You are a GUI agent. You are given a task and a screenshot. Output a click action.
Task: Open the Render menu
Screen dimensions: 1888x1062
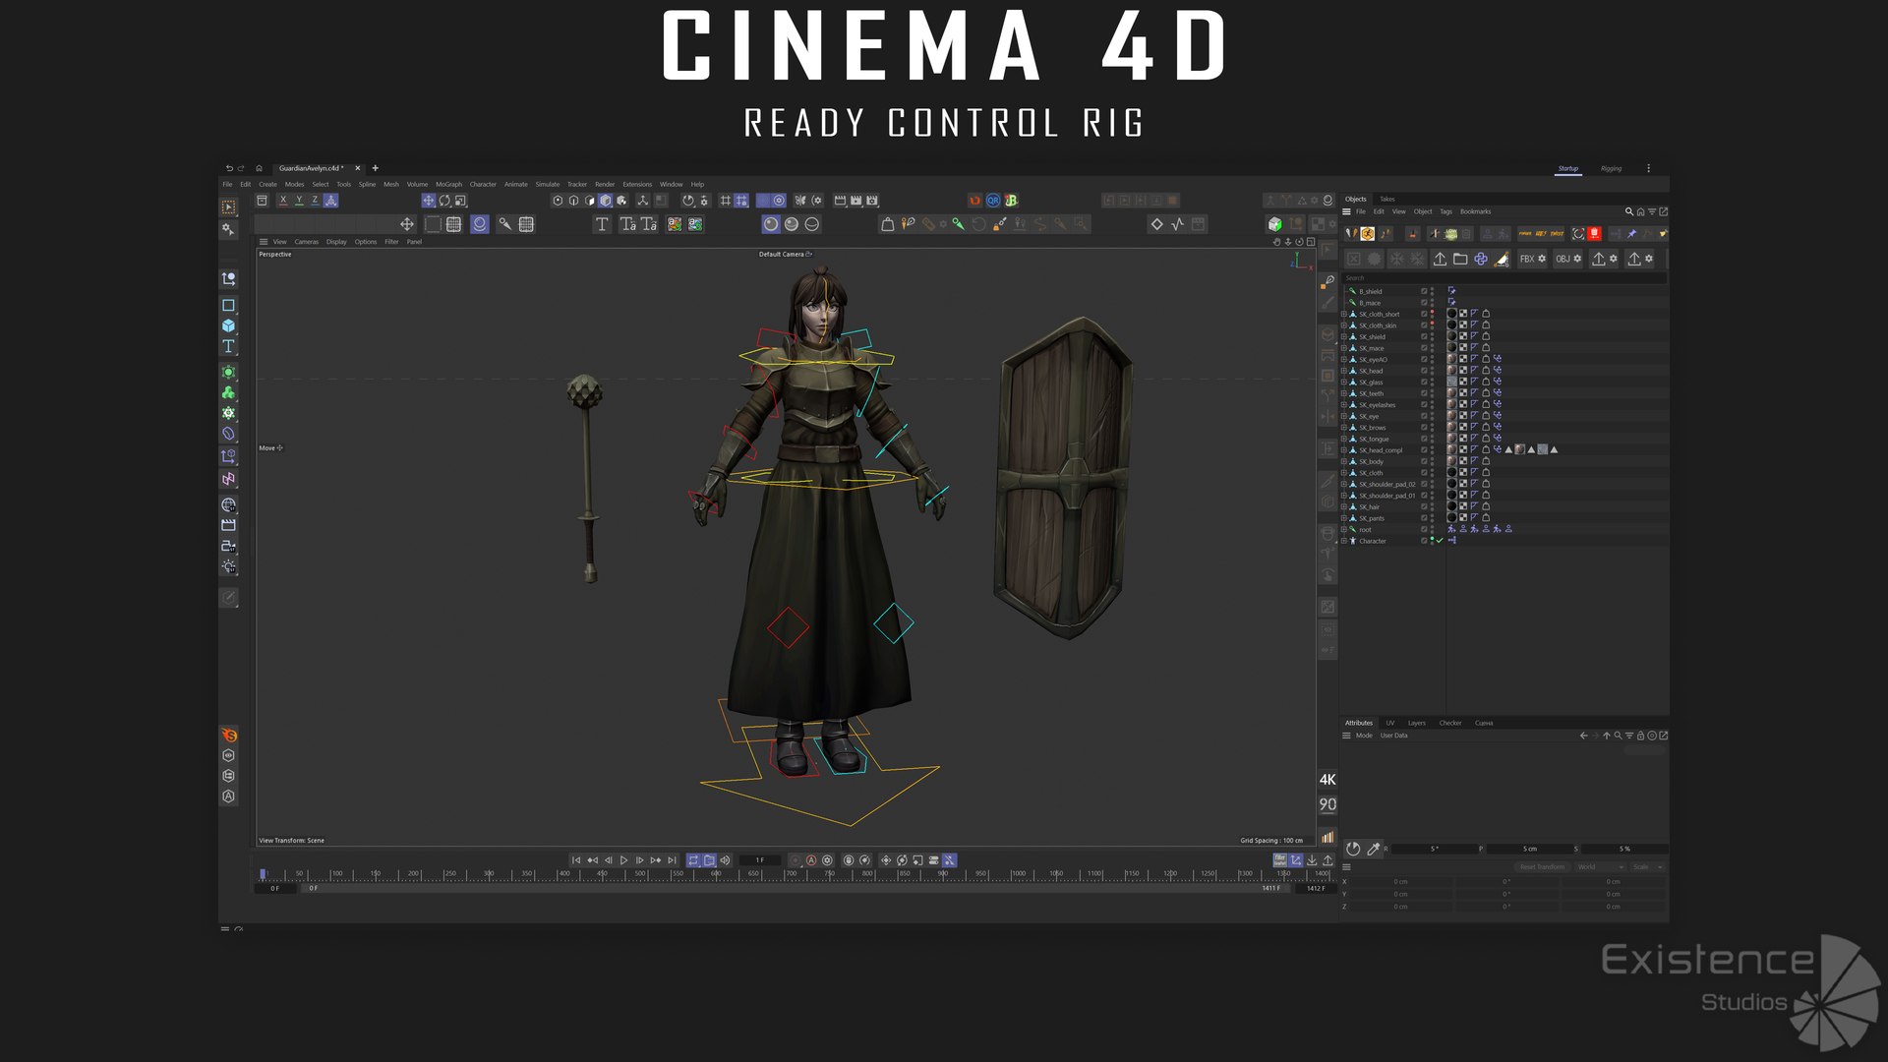coord(605,184)
